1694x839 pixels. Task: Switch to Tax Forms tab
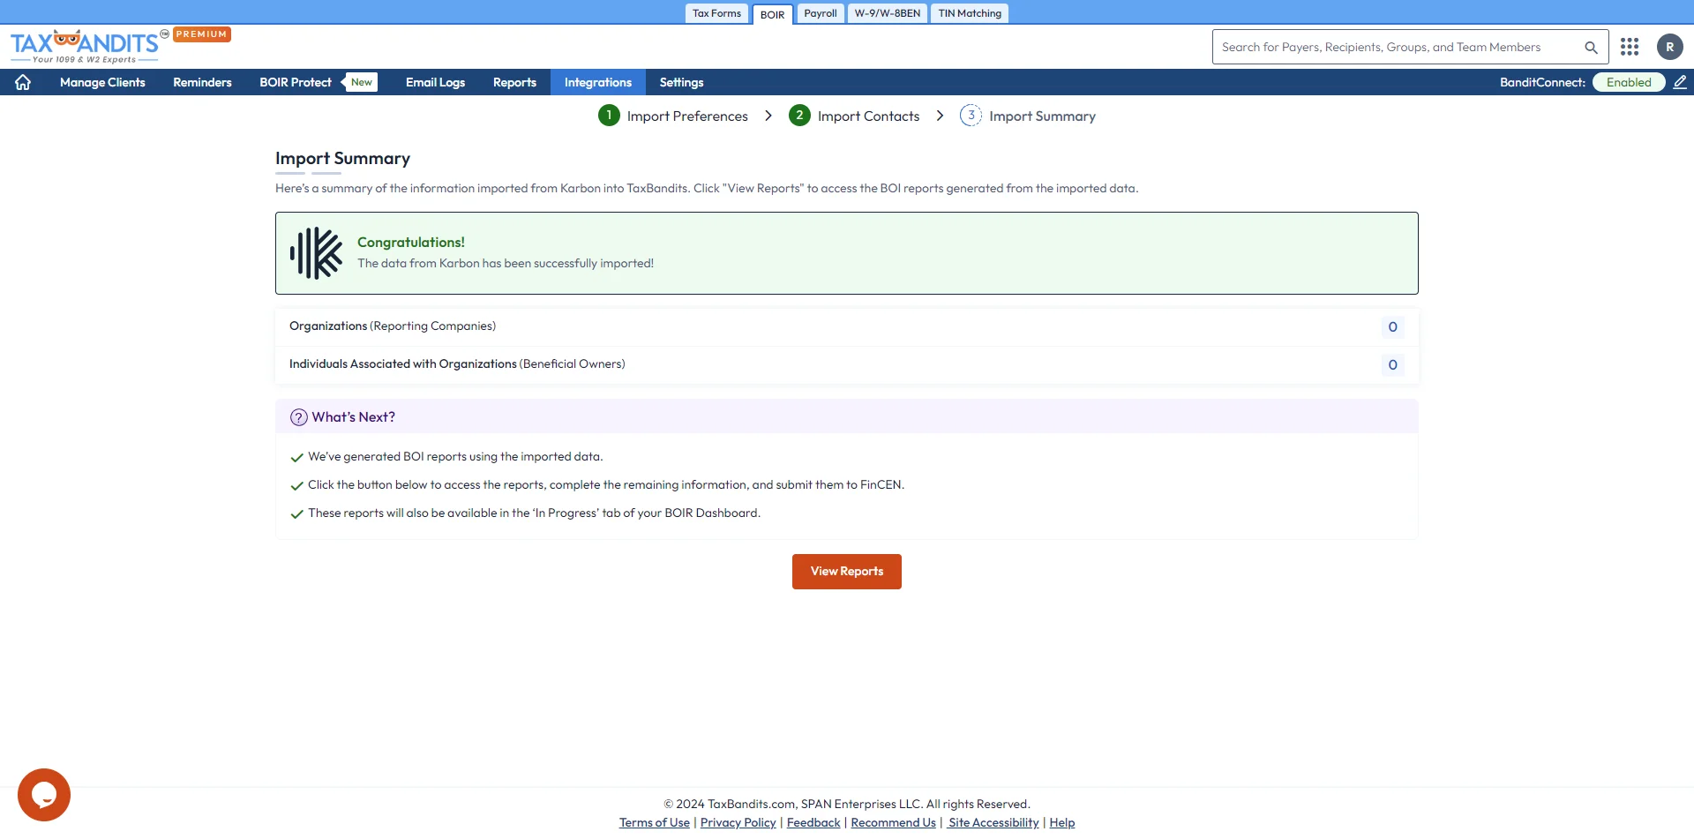[x=716, y=13]
